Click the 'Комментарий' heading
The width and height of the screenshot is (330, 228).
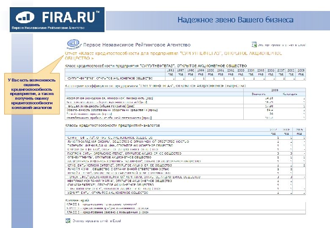pyautogui.click(x=77, y=200)
